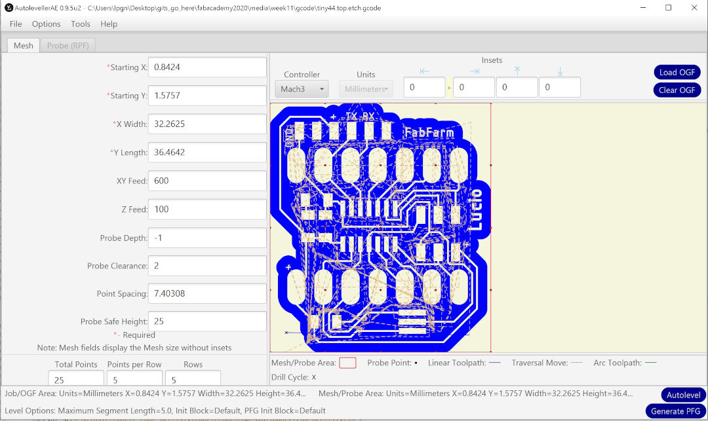
Task: Open the Controller dropdown showing Mach3
Action: 301,89
